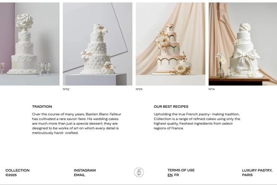
Task: Select the EN language option
Action: (170, 175)
